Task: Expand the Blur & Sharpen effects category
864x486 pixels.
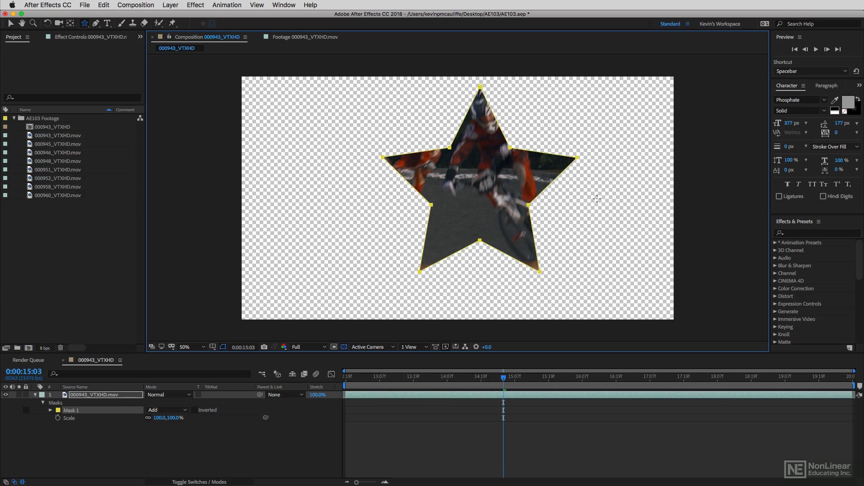Action: coord(775,265)
